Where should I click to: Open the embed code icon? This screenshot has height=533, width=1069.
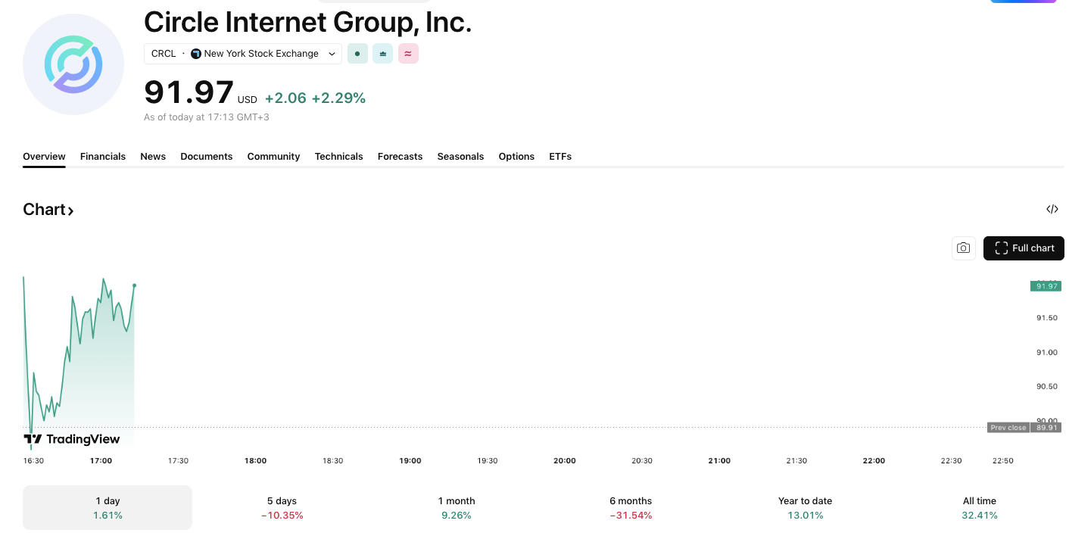[x=1052, y=209]
